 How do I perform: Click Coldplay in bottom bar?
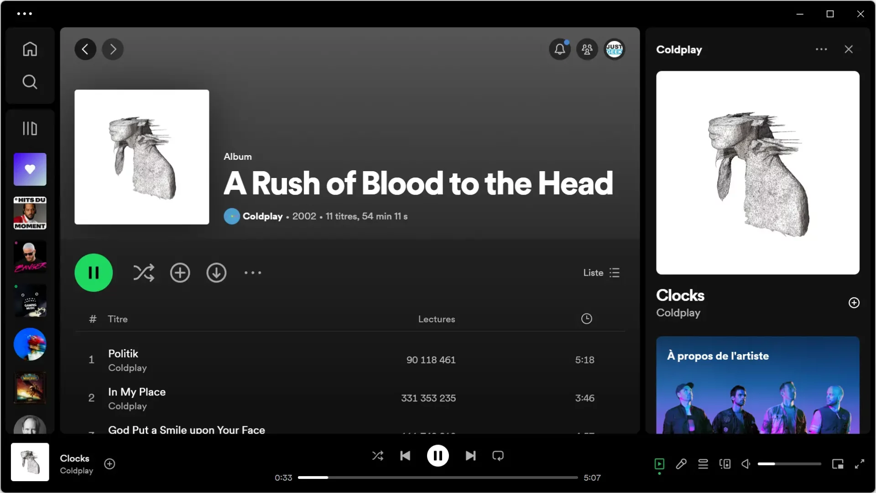point(77,471)
